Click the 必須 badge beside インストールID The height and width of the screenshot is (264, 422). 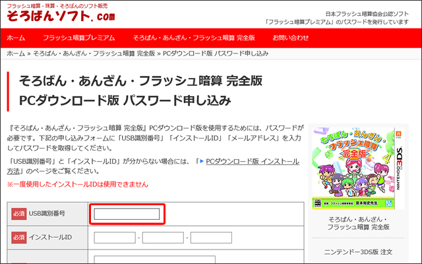pyautogui.click(x=19, y=238)
